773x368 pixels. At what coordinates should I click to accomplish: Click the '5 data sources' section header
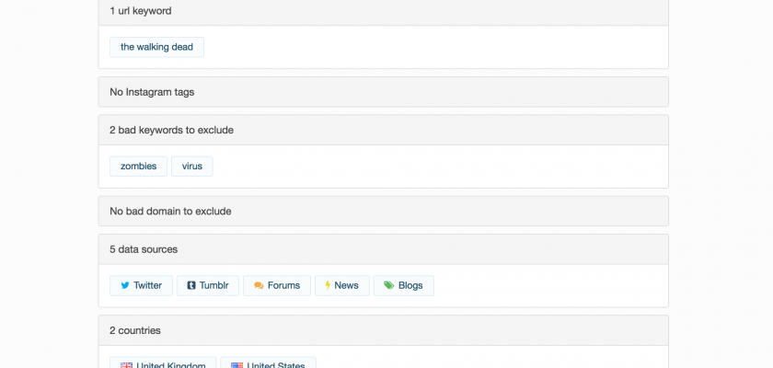[x=383, y=249]
